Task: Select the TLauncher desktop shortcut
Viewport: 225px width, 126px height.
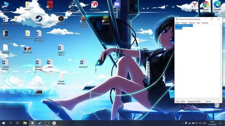Action: pos(105,20)
